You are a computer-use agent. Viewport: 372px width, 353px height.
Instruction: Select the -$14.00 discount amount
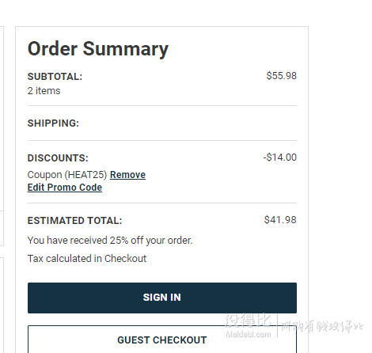tap(280, 158)
